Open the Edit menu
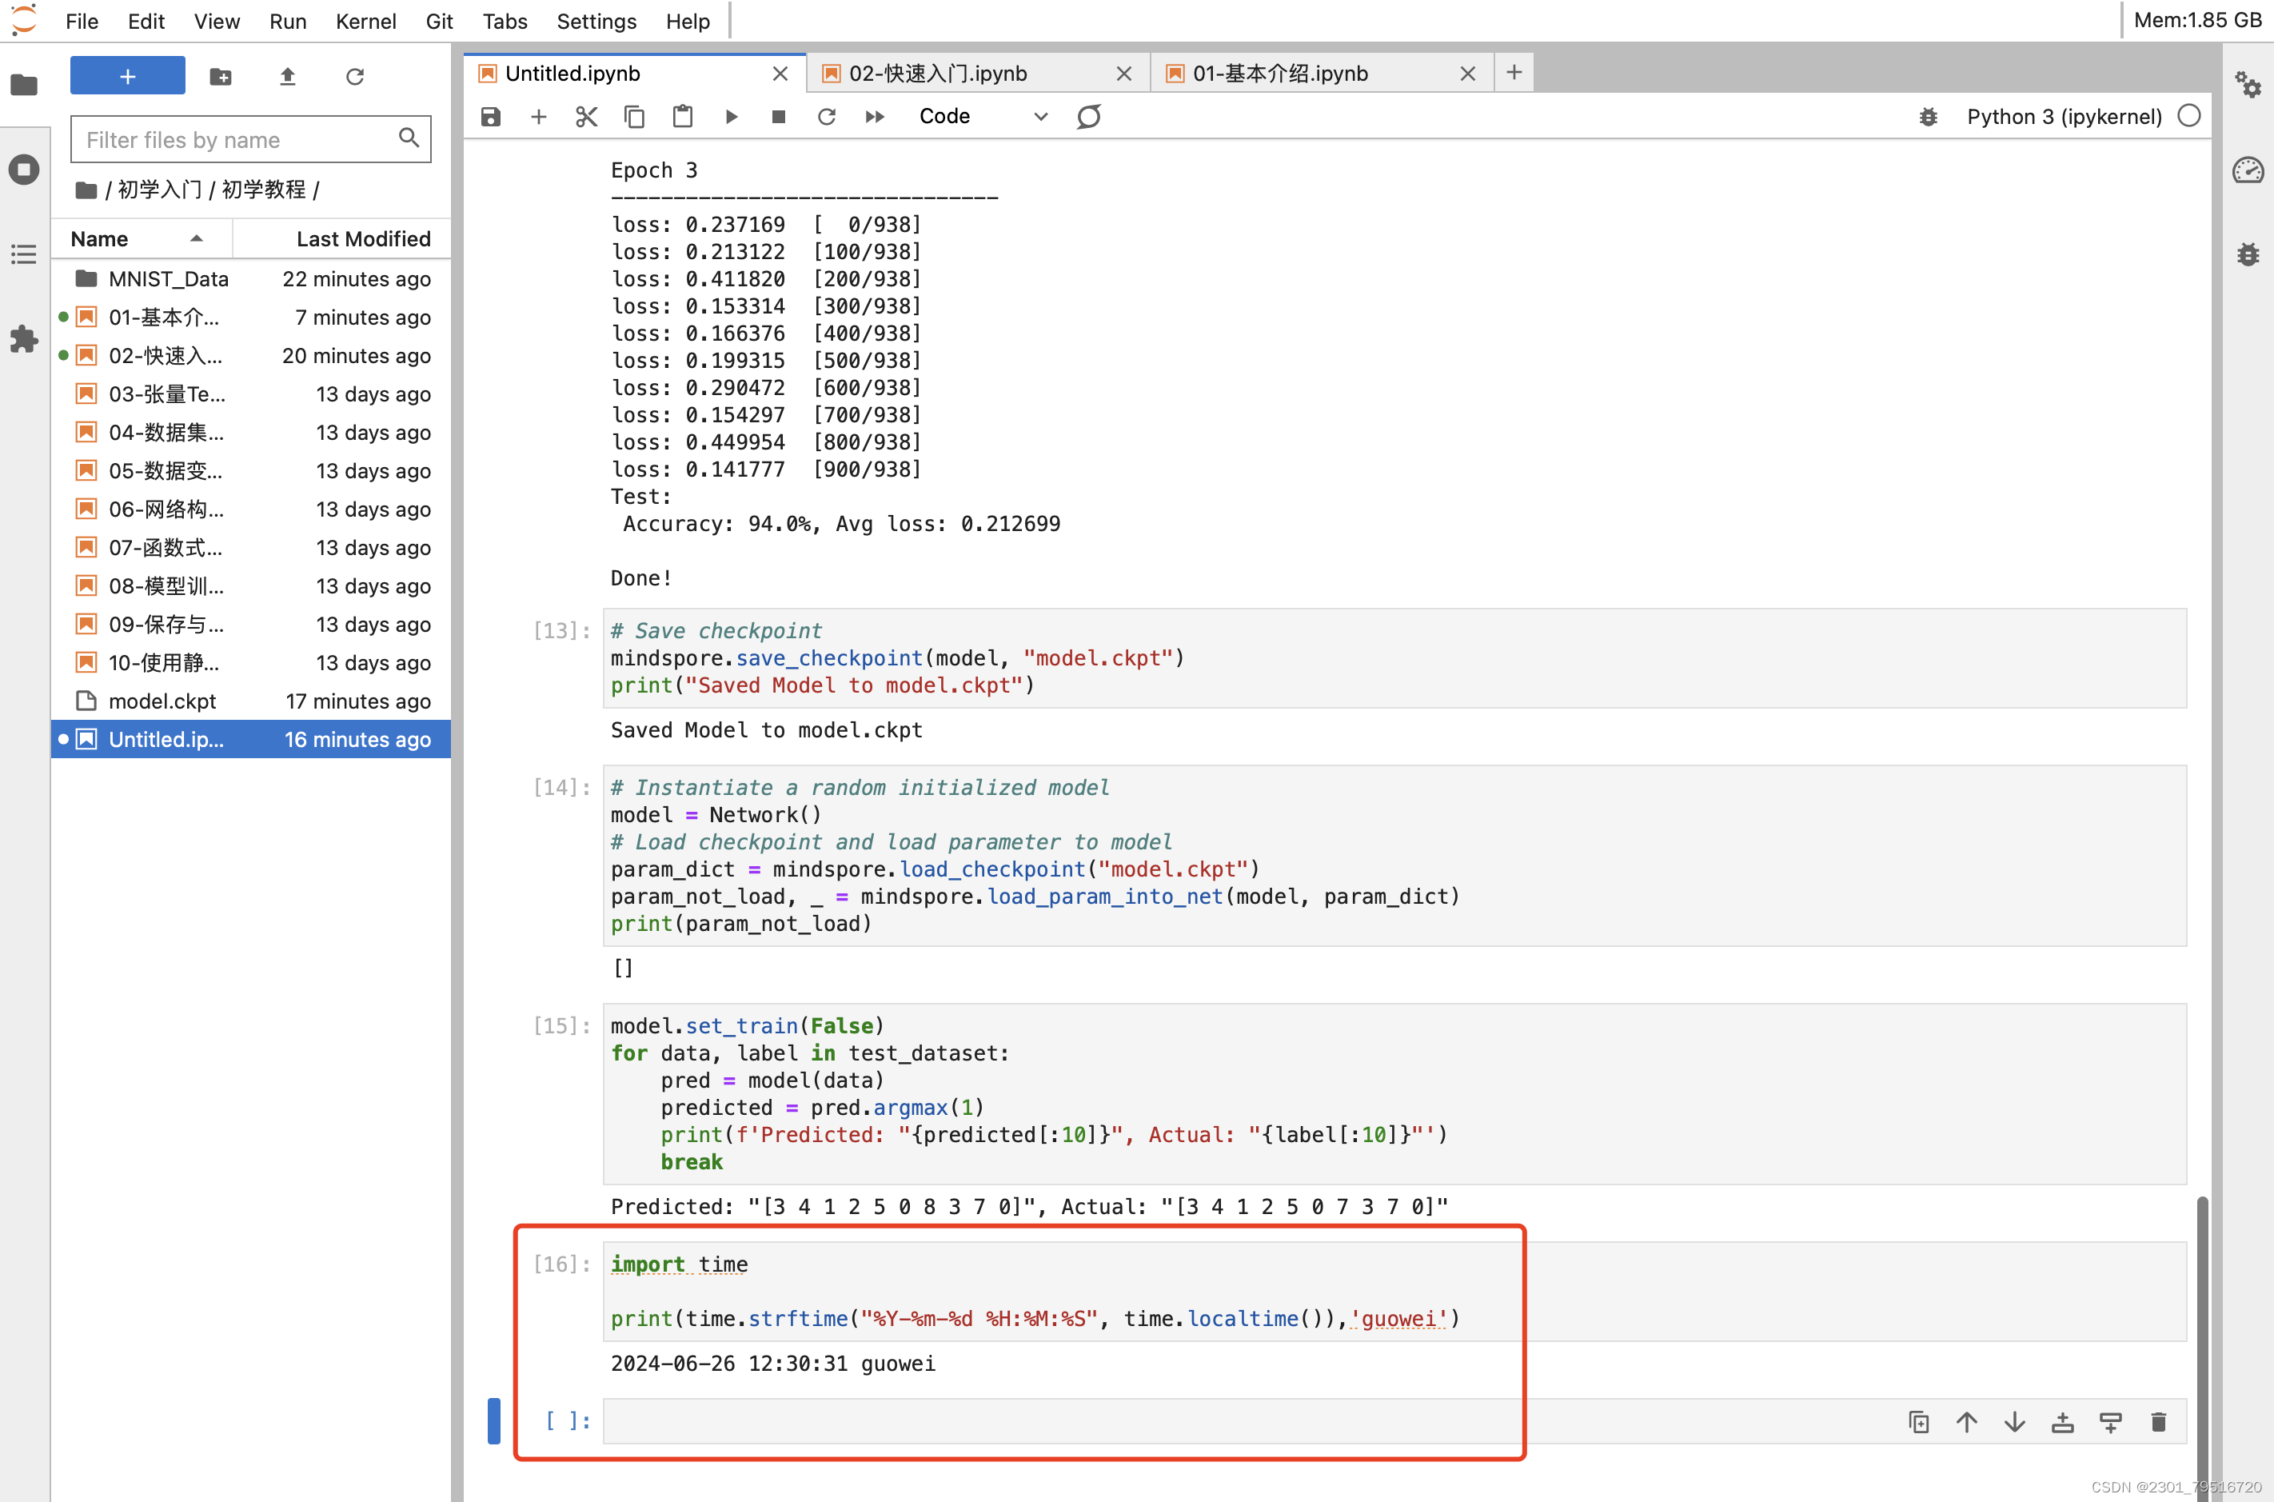The width and height of the screenshot is (2274, 1502). 146,21
